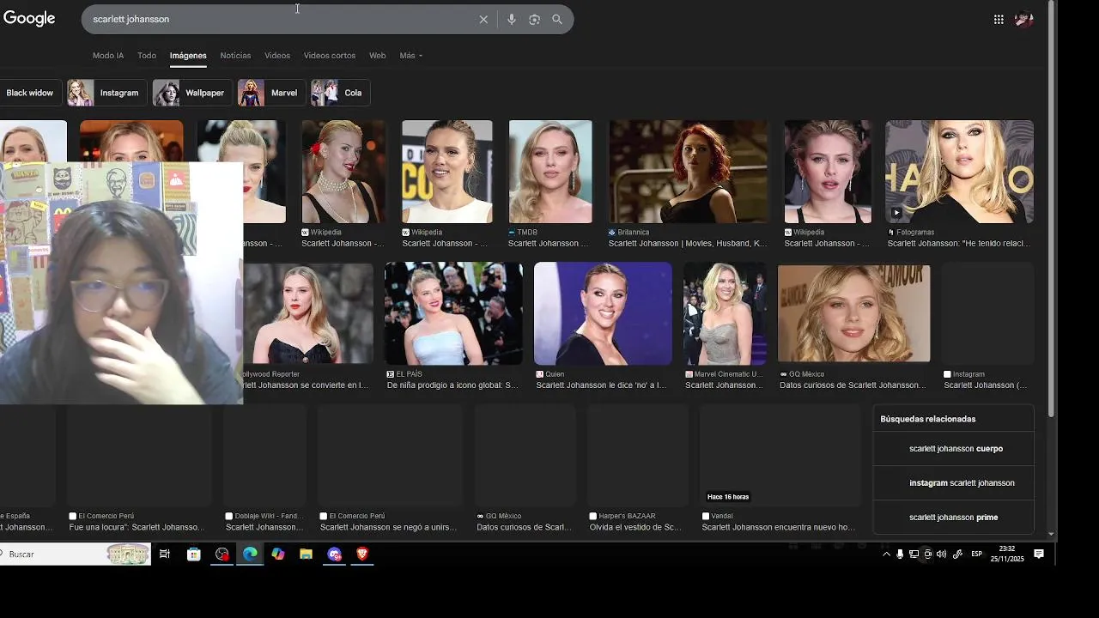Apply the Marvel filter chip
1099x618 pixels.
point(271,93)
